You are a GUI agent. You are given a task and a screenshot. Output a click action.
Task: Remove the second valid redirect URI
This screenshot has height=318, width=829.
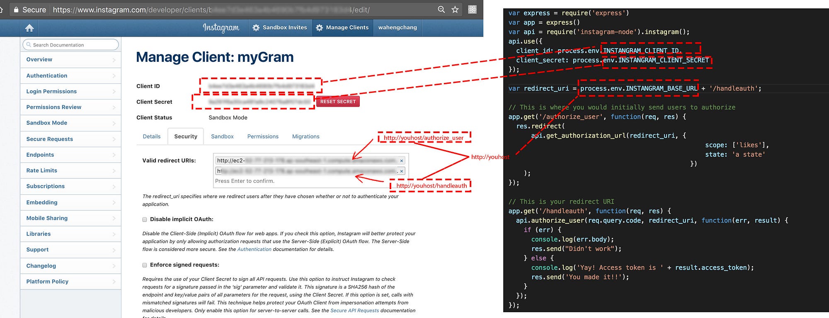[x=401, y=171]
